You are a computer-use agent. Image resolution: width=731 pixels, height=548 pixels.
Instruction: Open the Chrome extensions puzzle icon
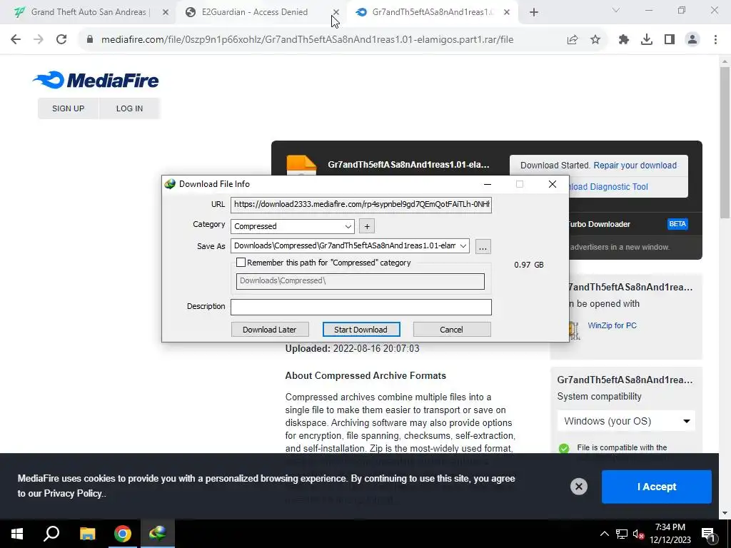tap(624, 40)
